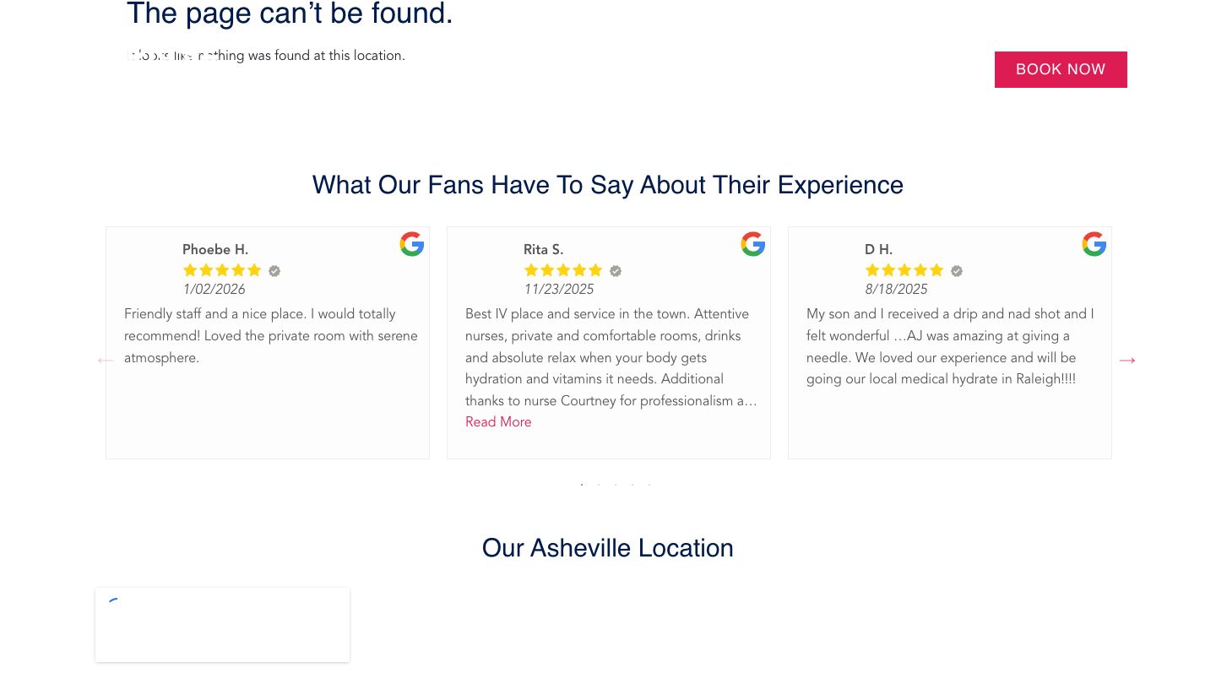Viewport: 1216px width, 684px height.
Task: Click reviewer name Phoebe H.
Action: click(x=215, y=250)
